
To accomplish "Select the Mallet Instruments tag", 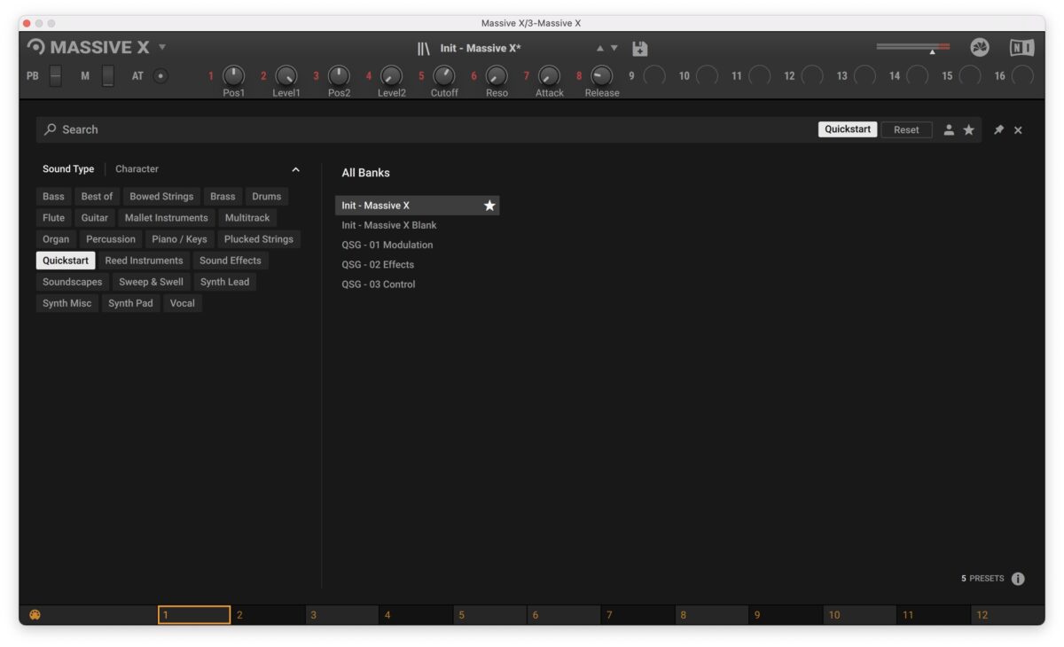I will coord(167,218).
